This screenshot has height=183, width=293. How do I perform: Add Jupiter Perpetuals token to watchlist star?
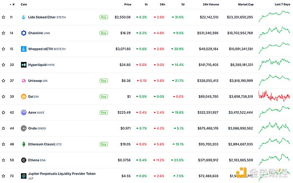[x=3, y=176]
